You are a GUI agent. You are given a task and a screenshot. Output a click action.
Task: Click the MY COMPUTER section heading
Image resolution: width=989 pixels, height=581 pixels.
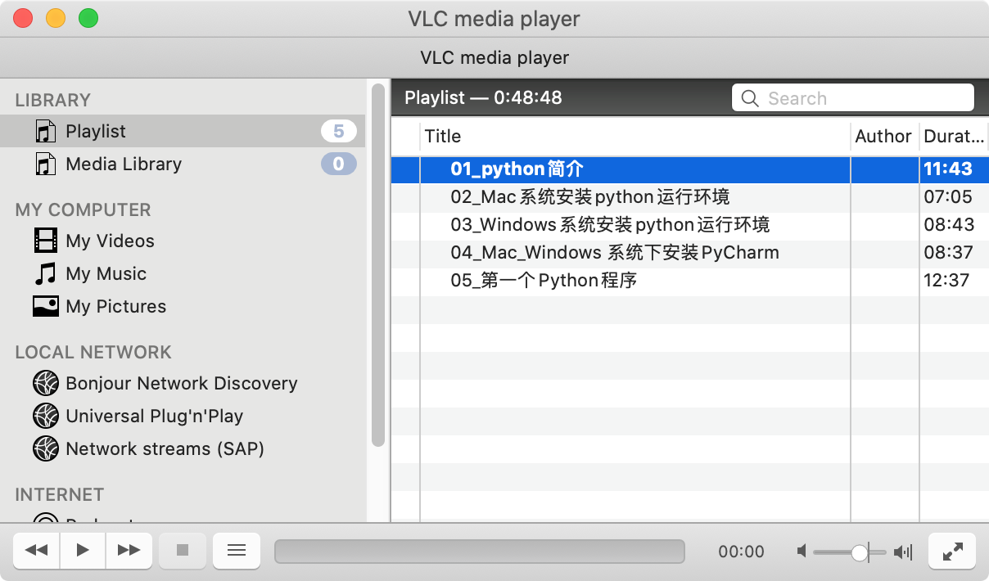[83, 209]
